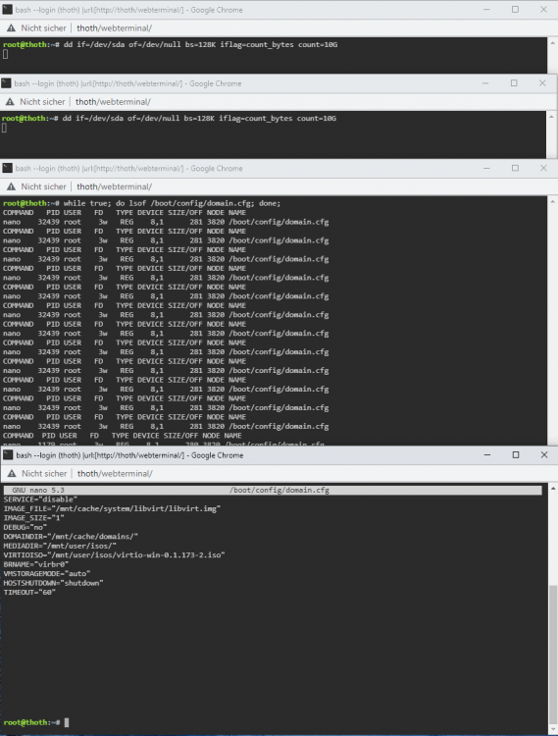558x736 pixels.
Task: Minimize the topmost dd terminal window
Action: pos(486,10)
